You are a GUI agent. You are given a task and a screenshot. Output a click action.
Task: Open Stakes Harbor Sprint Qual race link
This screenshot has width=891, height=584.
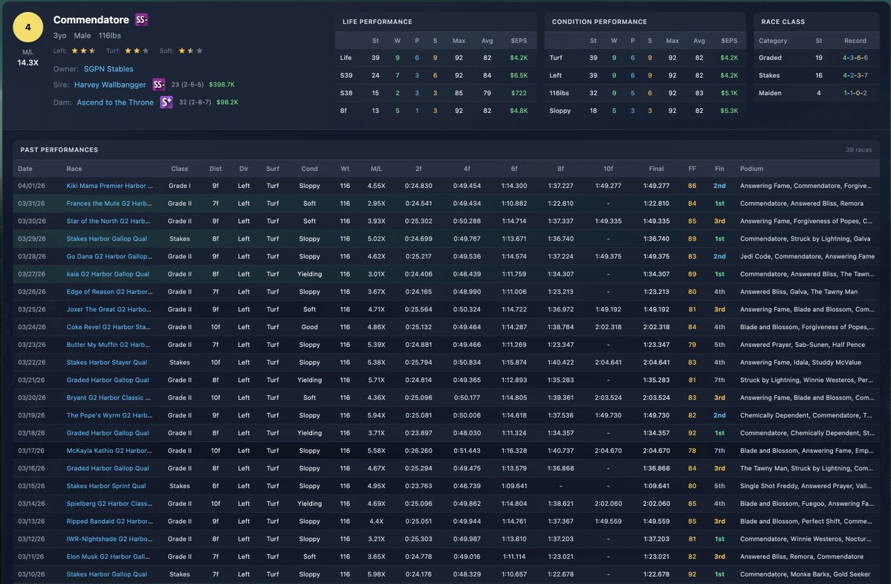106,486
